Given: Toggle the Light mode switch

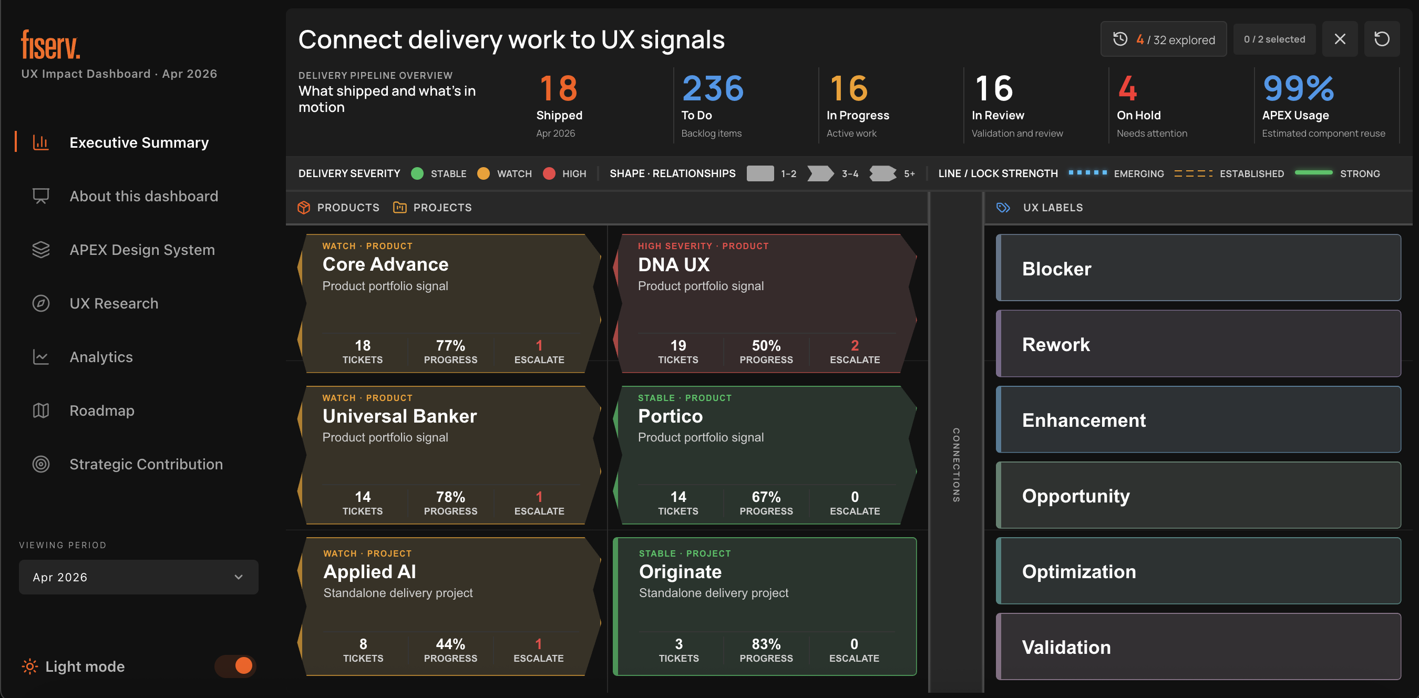Looking at the screenshot, I should click(236, 666).
